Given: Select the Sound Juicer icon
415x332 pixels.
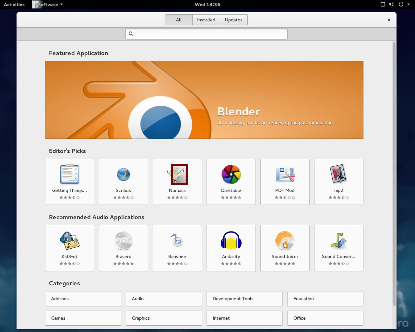Looking at the screenshot, I should click(285, 241).
